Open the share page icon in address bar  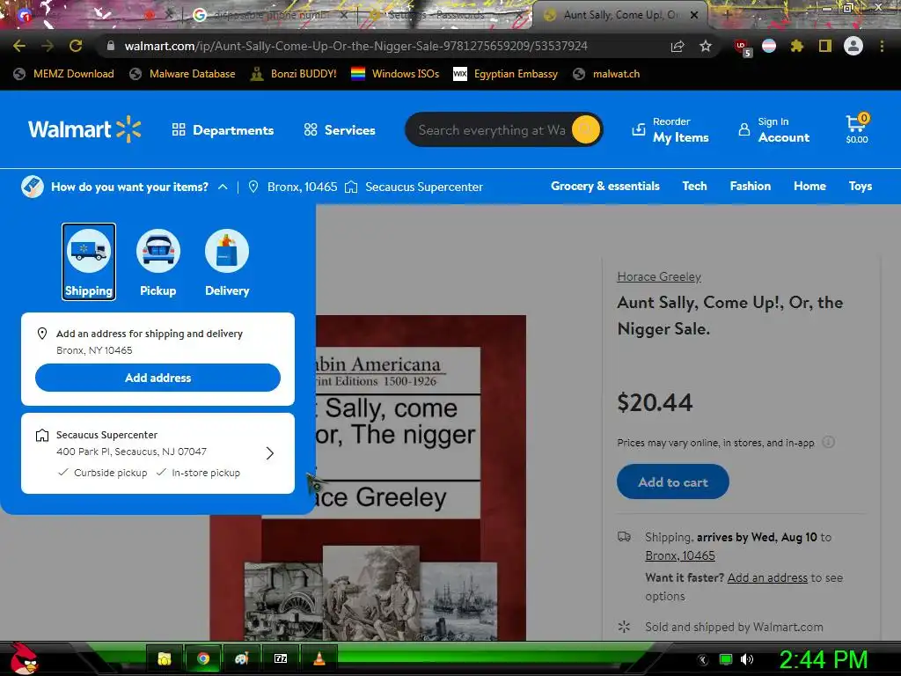pyautogui.click(x=678, y=46)
